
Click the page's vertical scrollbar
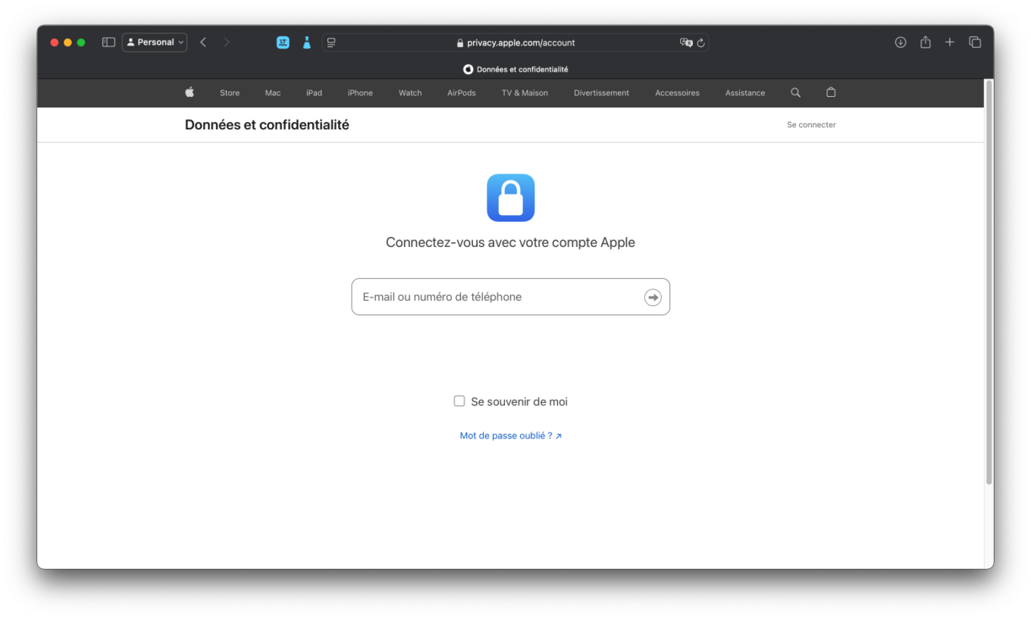coord(989,282)
